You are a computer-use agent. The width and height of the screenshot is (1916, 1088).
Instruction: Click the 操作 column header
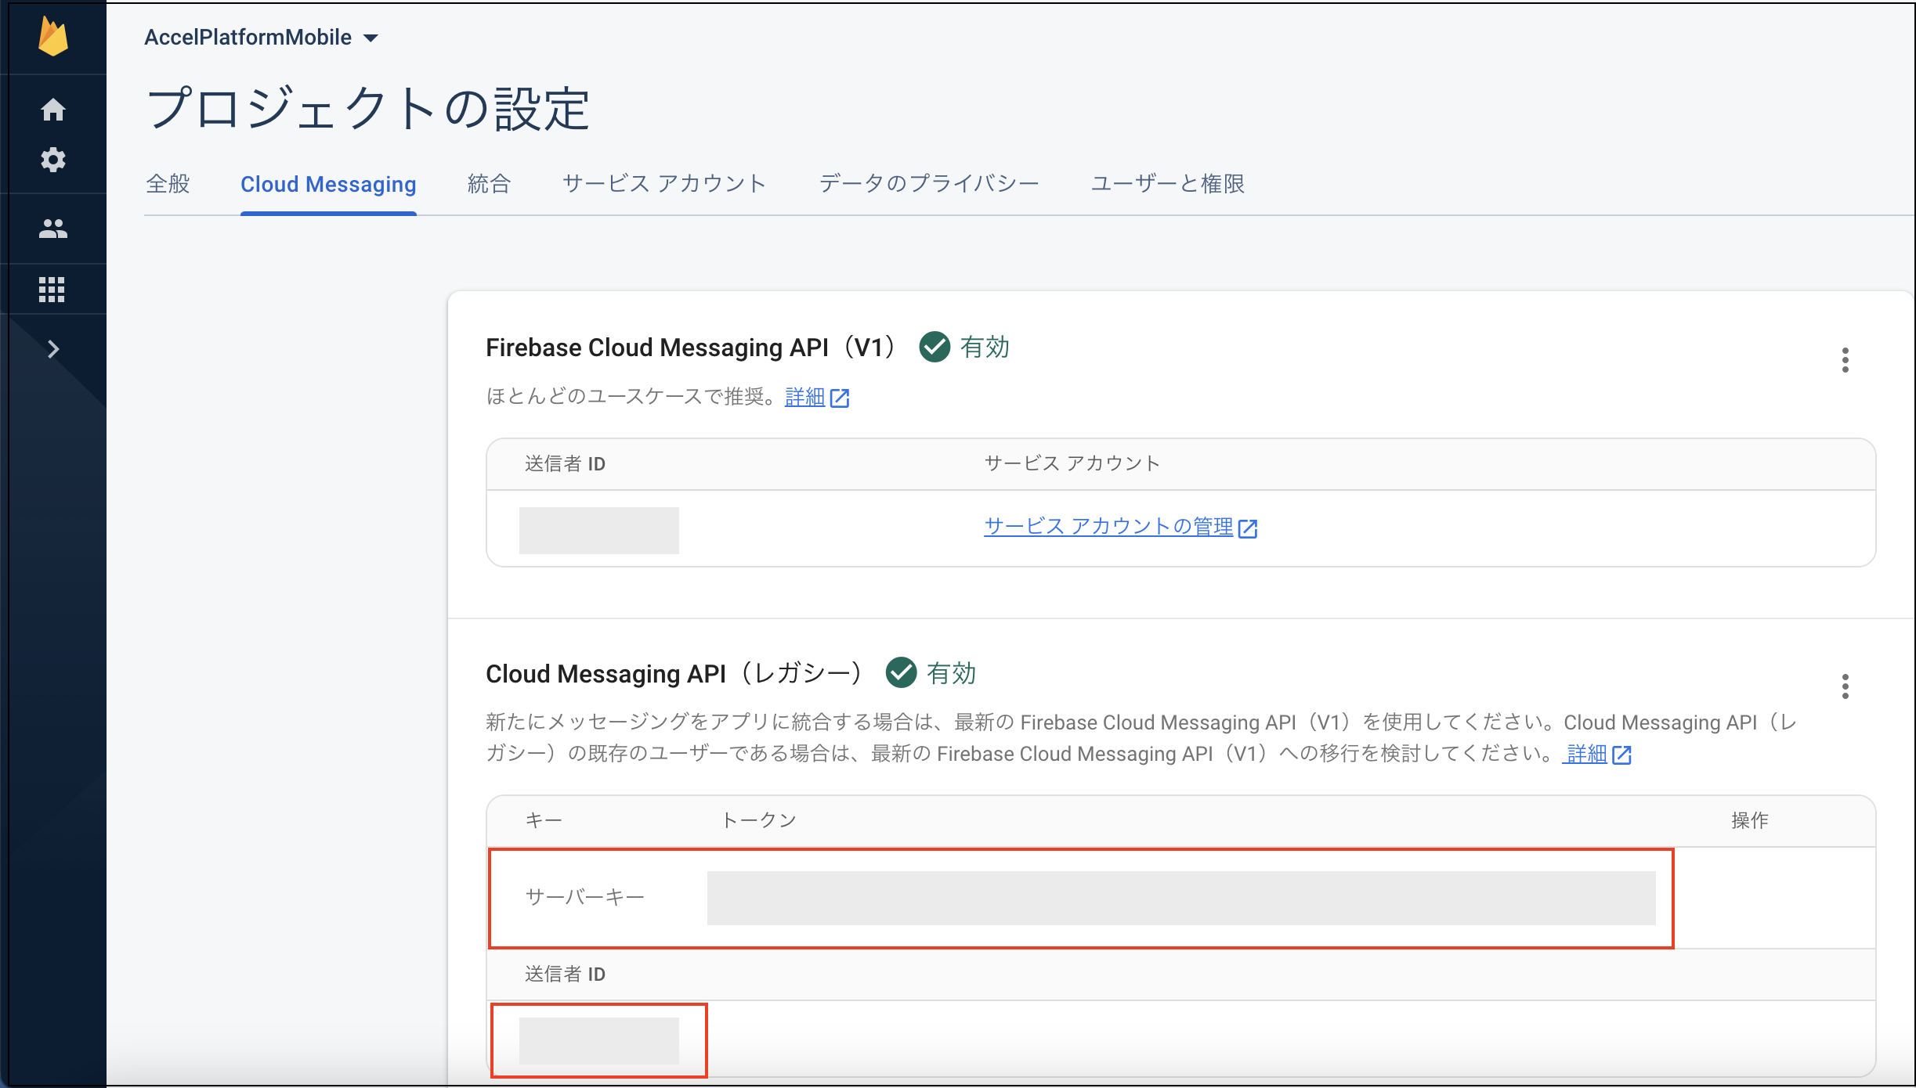click(1750, 820)
